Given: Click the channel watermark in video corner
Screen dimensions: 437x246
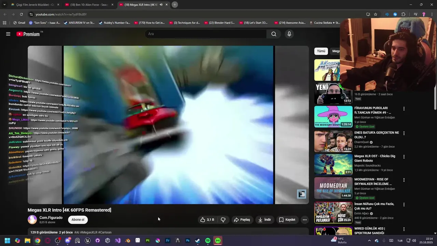Looking at the screenshot, I should [x=301, y=194].
